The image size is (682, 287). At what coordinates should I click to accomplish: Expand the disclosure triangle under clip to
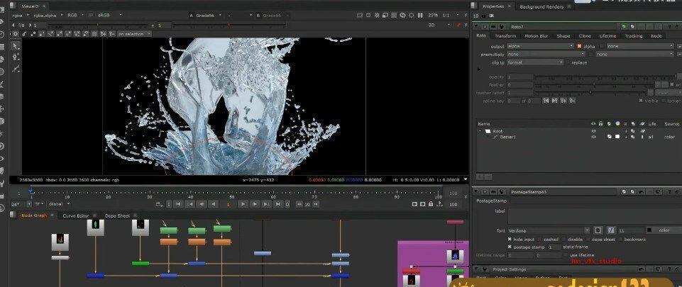pos(480,69)
